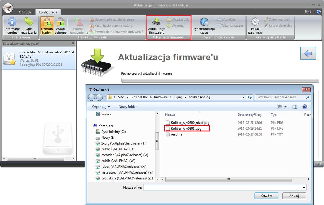The image size is (324, 205).
Task: Select Wideo in navigation tree
Action: click(103, 114)
